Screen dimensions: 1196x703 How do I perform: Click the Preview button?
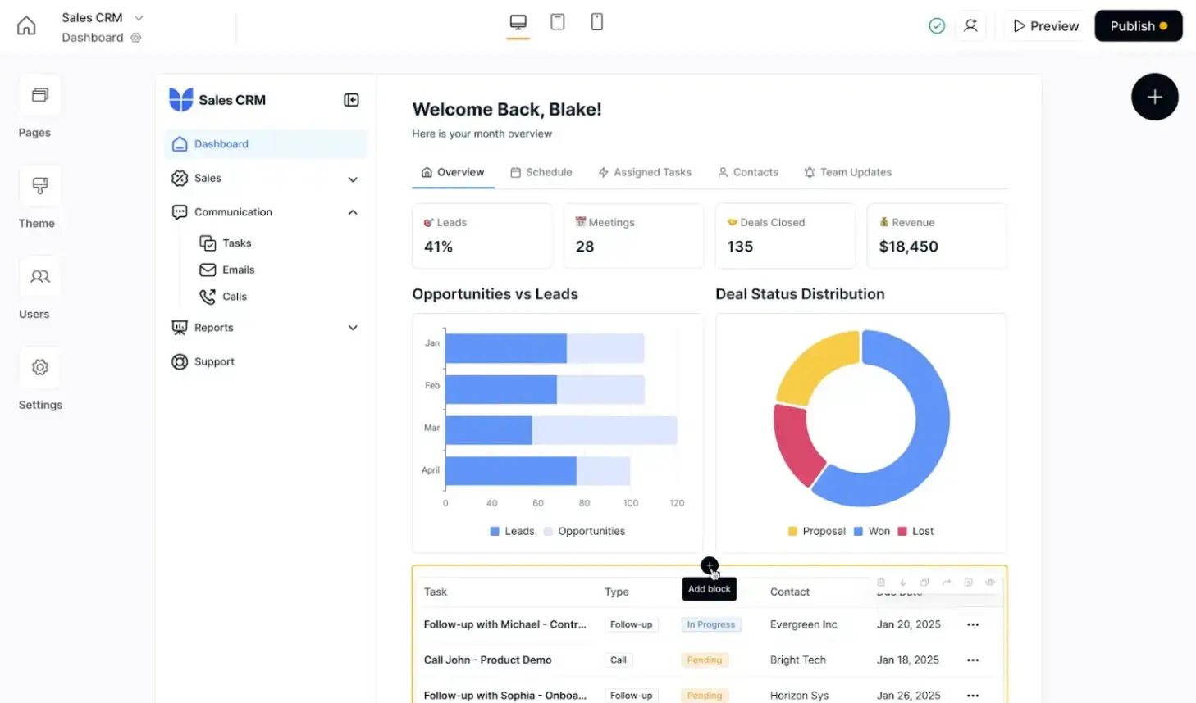[1046, 26]
